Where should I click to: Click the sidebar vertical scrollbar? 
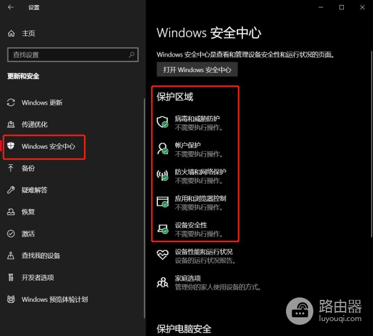click(144, 208)
